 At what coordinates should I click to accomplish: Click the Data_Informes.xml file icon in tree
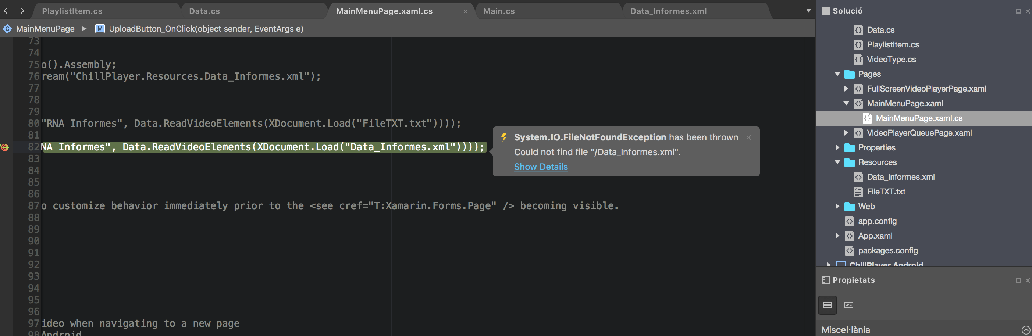pos(858,177)
